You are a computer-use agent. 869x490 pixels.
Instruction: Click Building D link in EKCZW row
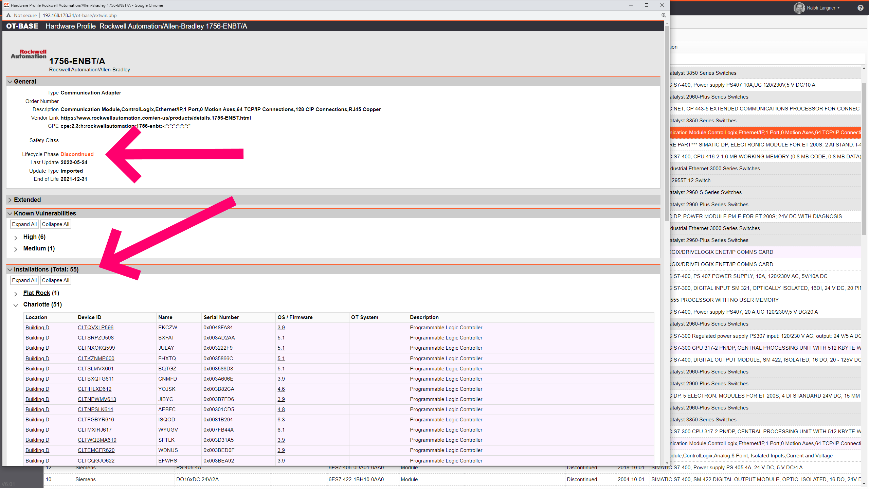37,328
